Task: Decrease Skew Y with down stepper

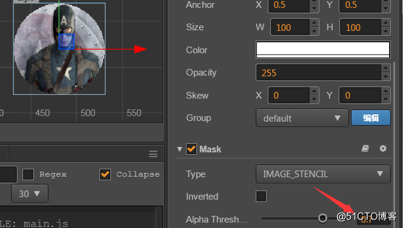Action: tap(385, 100)
